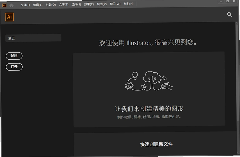Screen dimensions: 240x157
Task: Open the 视图(V) menu
Action: tap(102, 4)
